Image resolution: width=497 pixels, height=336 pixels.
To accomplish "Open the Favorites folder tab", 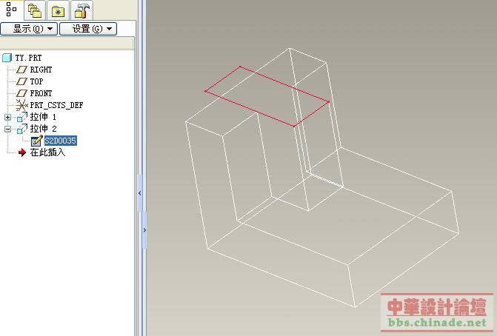I will pos(58,11).
